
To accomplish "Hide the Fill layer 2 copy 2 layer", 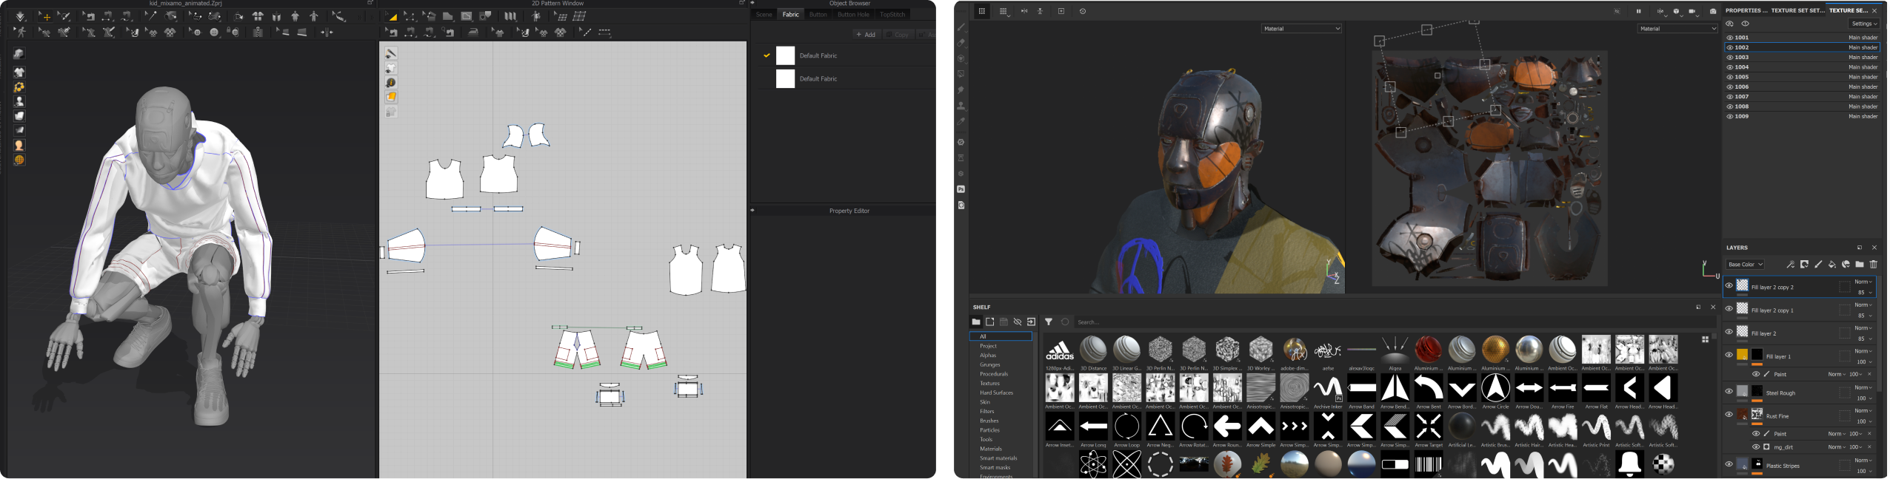I will click(1729, 286).
